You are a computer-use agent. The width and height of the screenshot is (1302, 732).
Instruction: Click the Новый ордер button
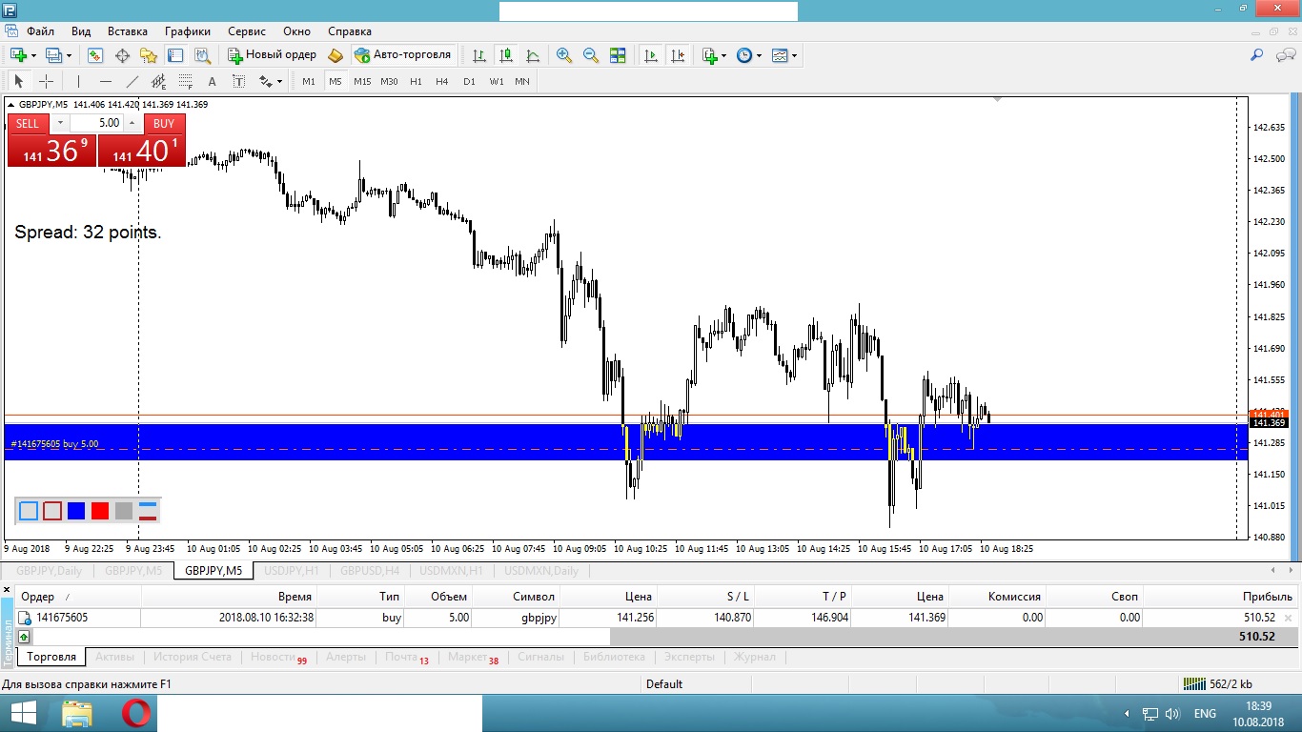tap(272, 55)
